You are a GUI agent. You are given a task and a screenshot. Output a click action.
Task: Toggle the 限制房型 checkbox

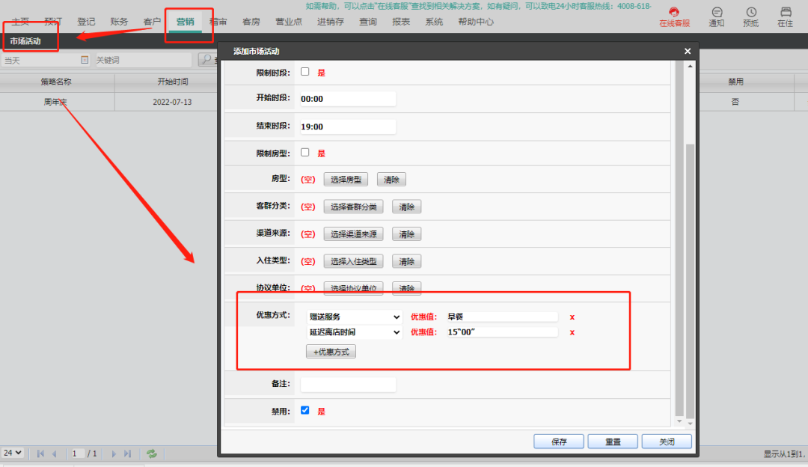pos(305,153)
